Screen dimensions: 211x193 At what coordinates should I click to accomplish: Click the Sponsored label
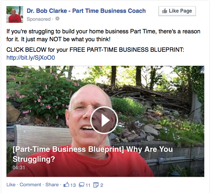click(x=39, y=19)
